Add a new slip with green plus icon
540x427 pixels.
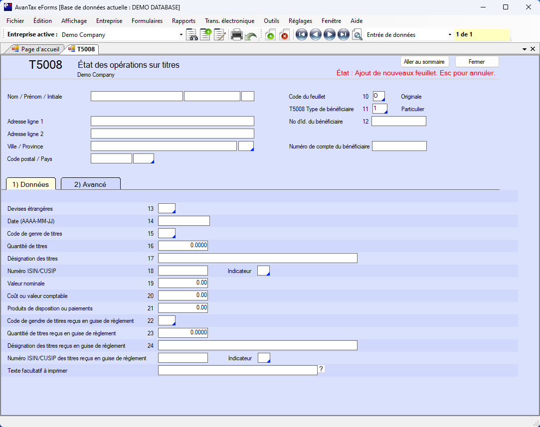pyautogui.click(x=270, y=35)
